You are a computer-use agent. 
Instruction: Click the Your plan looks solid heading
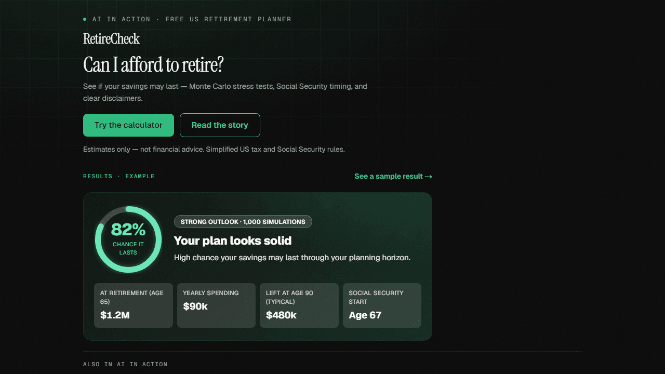tap(233, 241)
